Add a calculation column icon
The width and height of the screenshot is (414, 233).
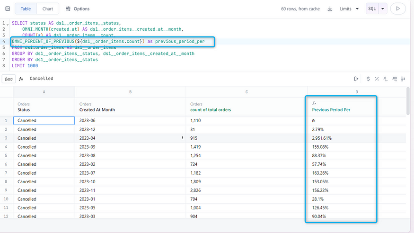pos(356,79)
